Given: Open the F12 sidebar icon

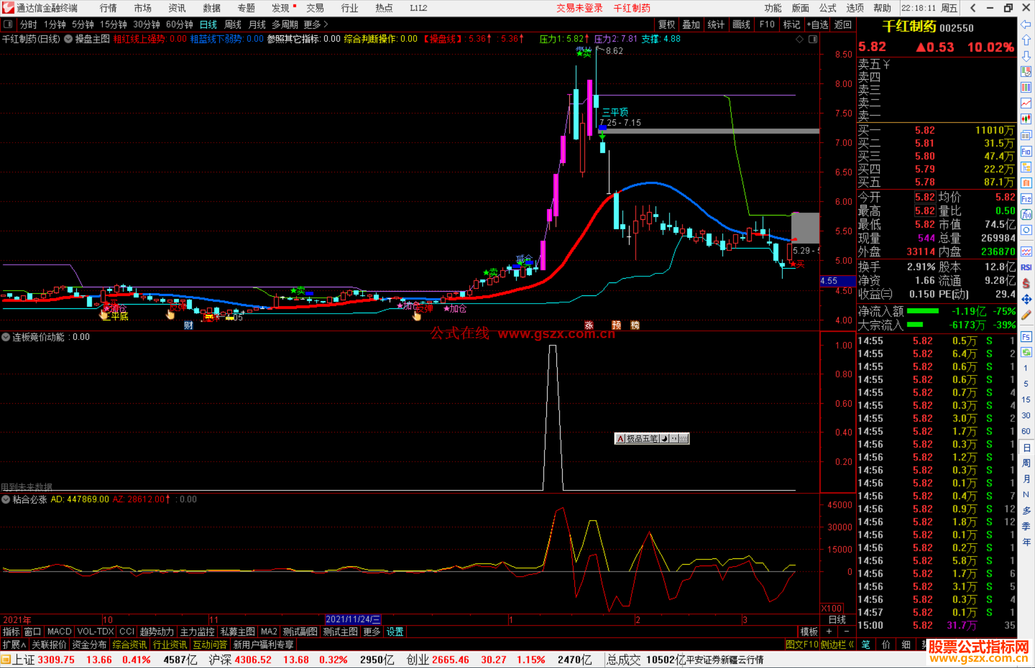Looking at the screenshot, I should 1026,199.
